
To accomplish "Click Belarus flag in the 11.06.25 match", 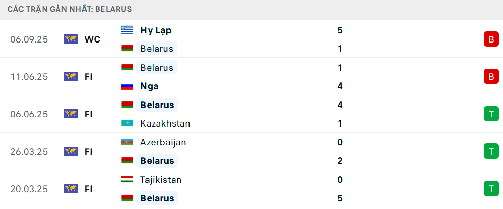I will pos(127,68).
